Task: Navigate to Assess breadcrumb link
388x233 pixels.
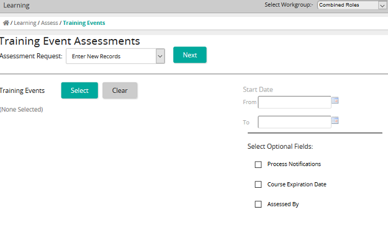Action: (50, 23)
